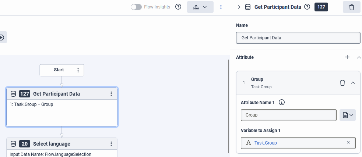Click the help icon beside the panel title
362x157 pixels.
307,7
